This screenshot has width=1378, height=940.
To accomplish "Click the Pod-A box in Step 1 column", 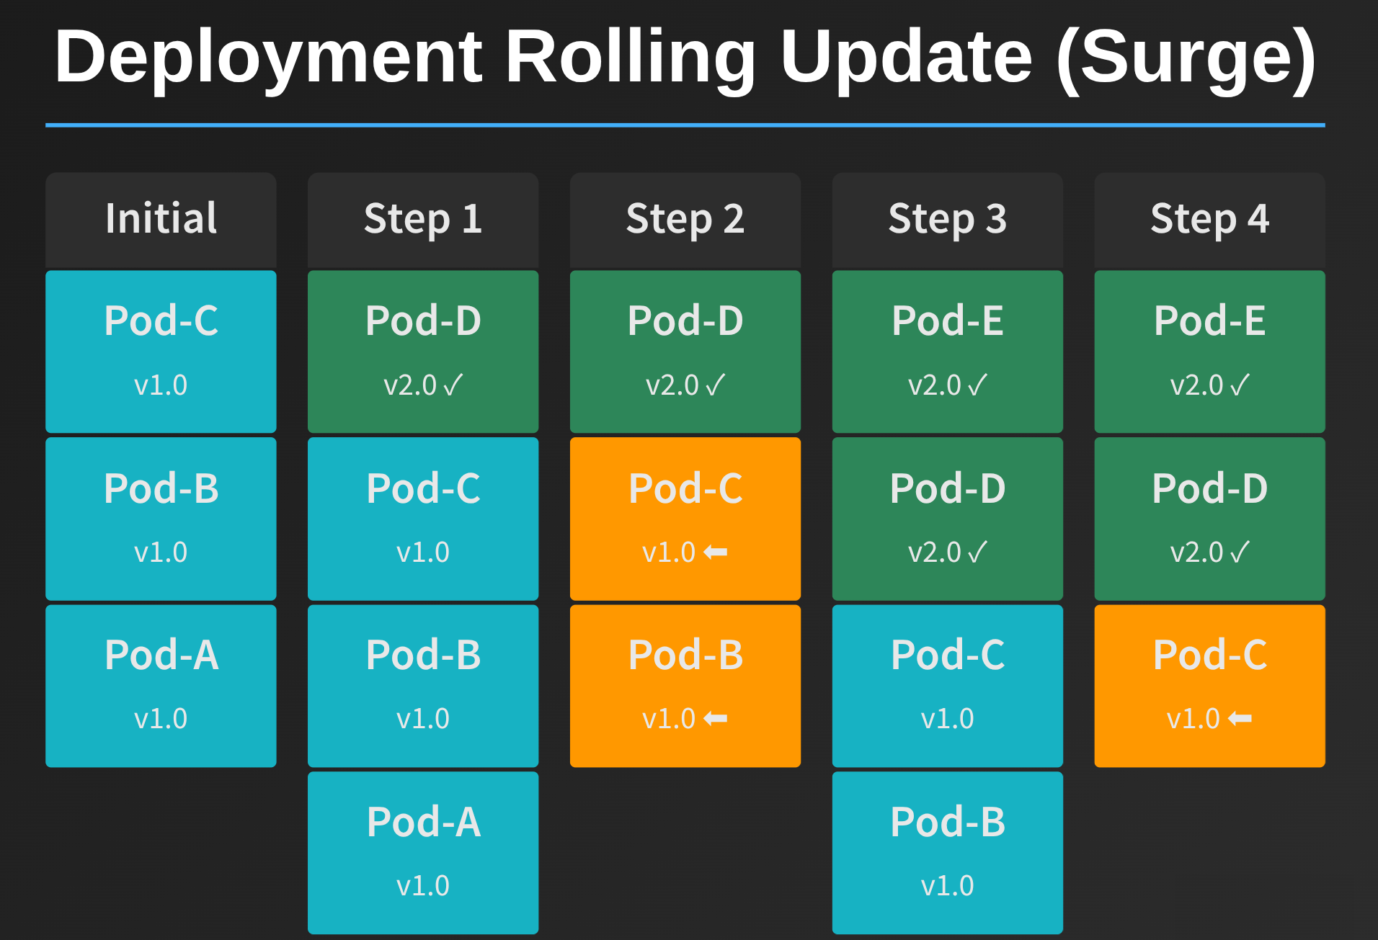I will tap(423, 853).
